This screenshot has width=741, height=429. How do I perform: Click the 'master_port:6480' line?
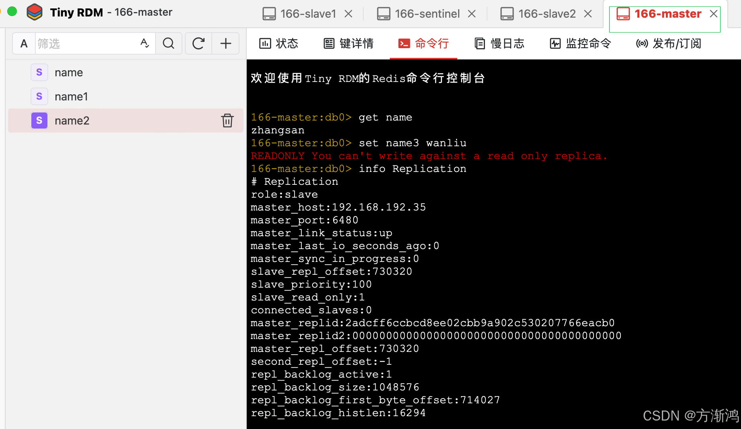(305, 220)
